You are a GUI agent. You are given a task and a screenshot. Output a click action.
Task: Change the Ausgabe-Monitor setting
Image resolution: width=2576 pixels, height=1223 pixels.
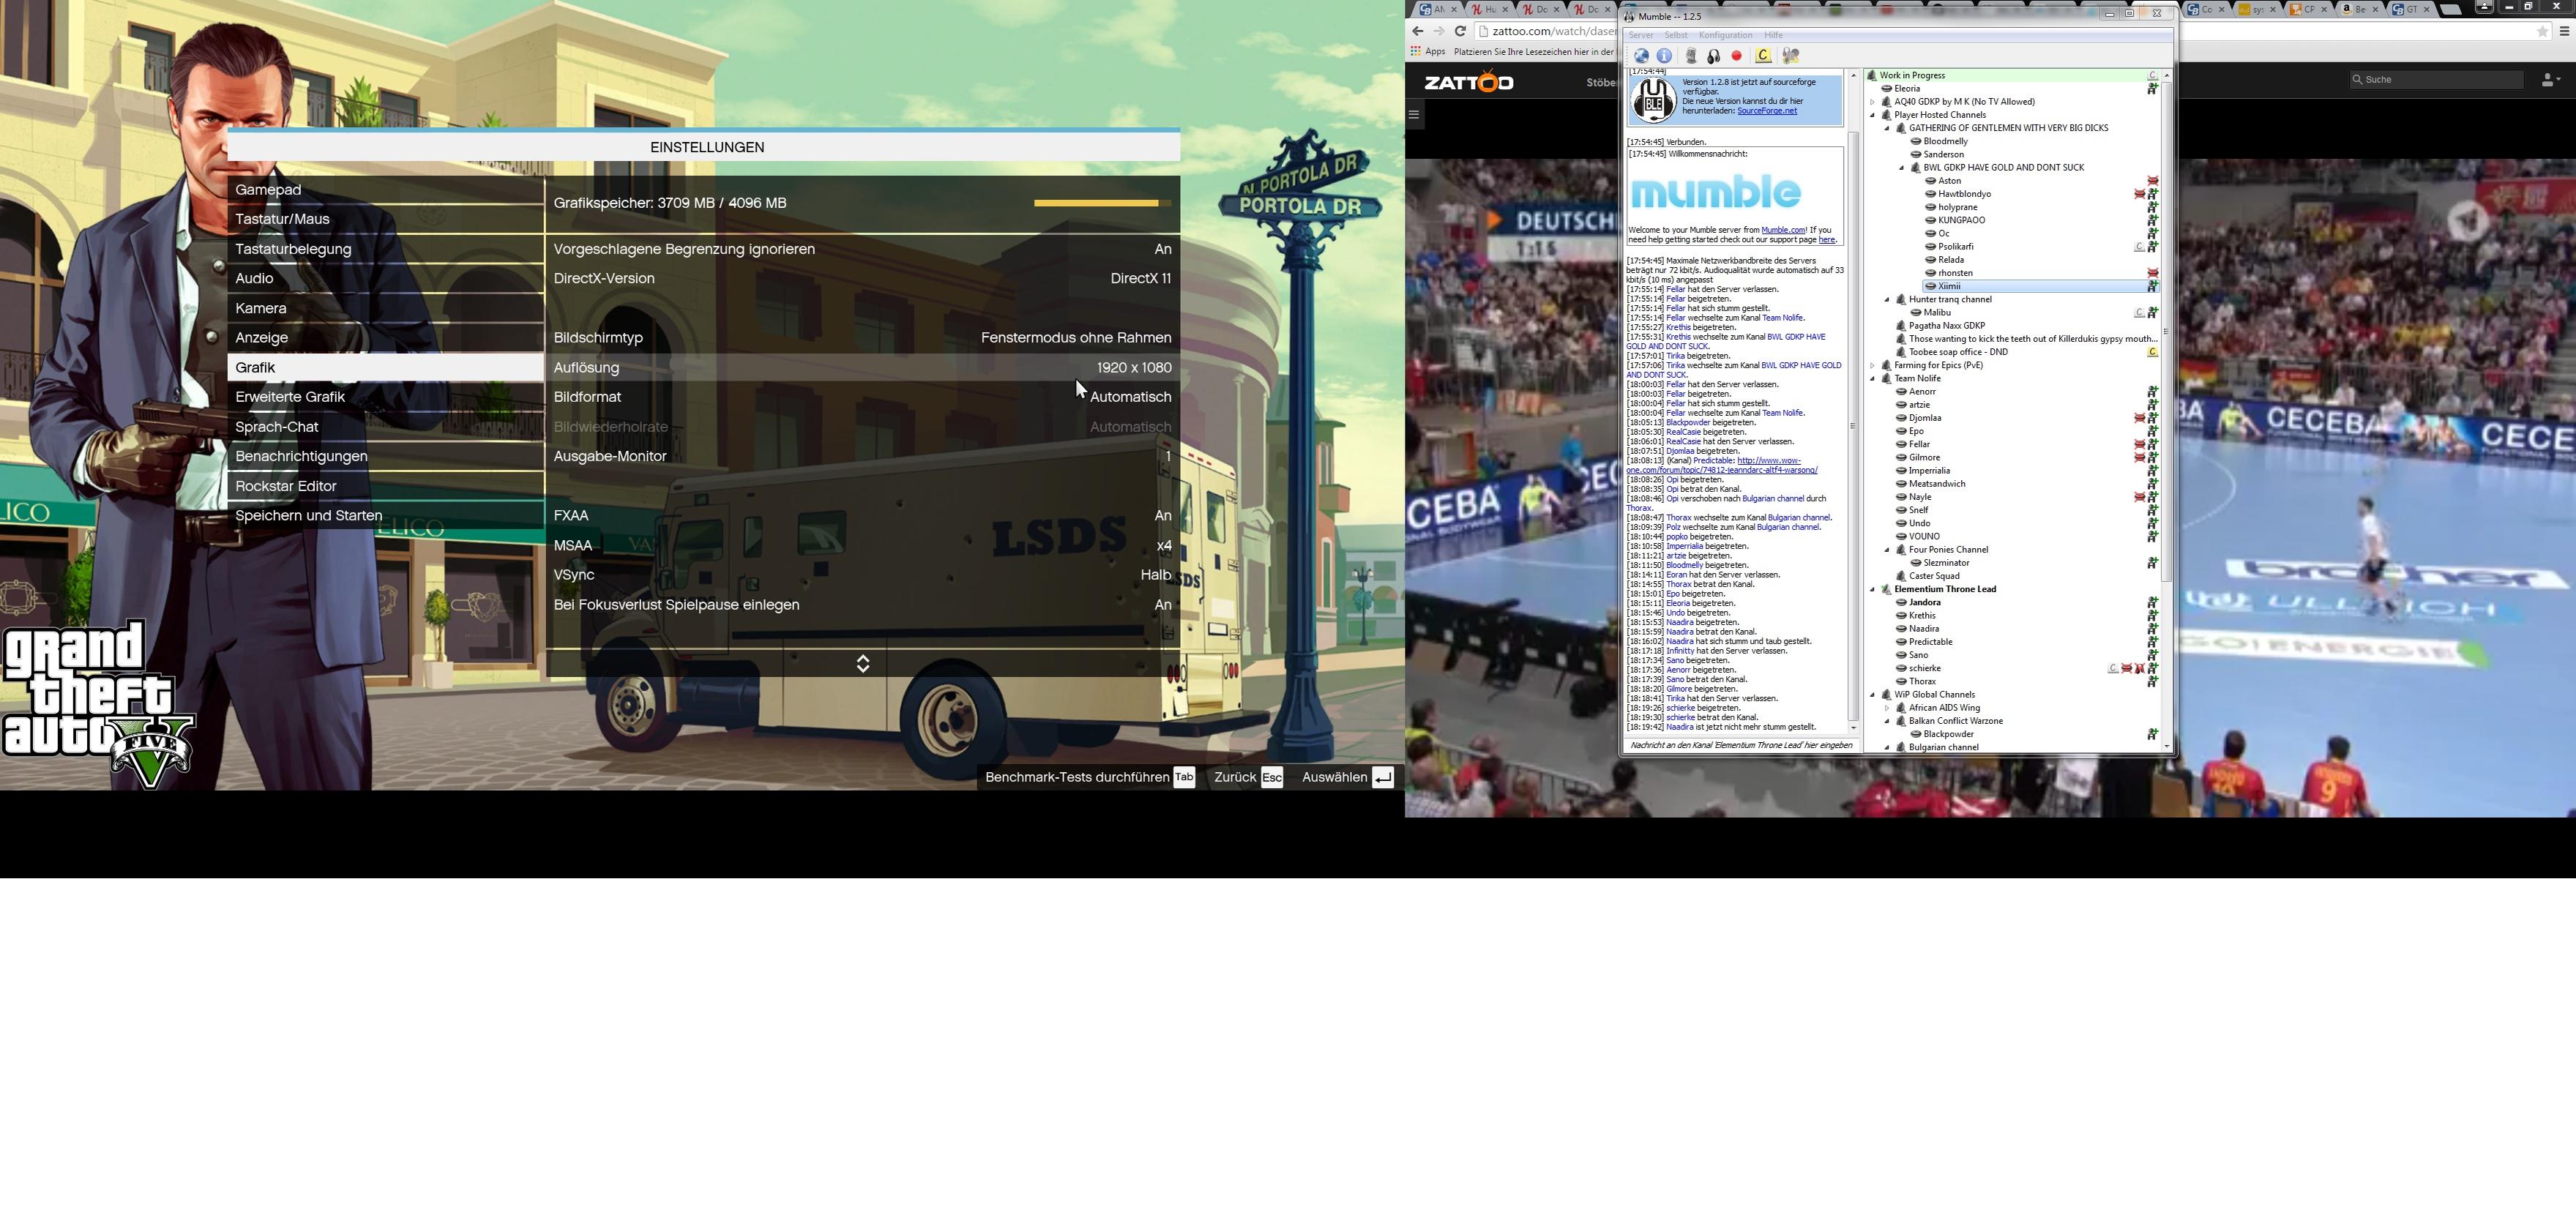point(863,457)
